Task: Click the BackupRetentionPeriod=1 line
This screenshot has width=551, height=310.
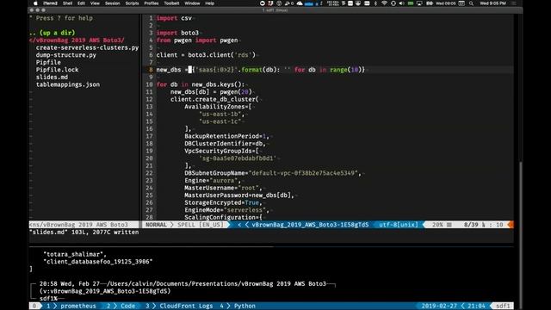Action: pyautogui.click(x=227, y=136)
